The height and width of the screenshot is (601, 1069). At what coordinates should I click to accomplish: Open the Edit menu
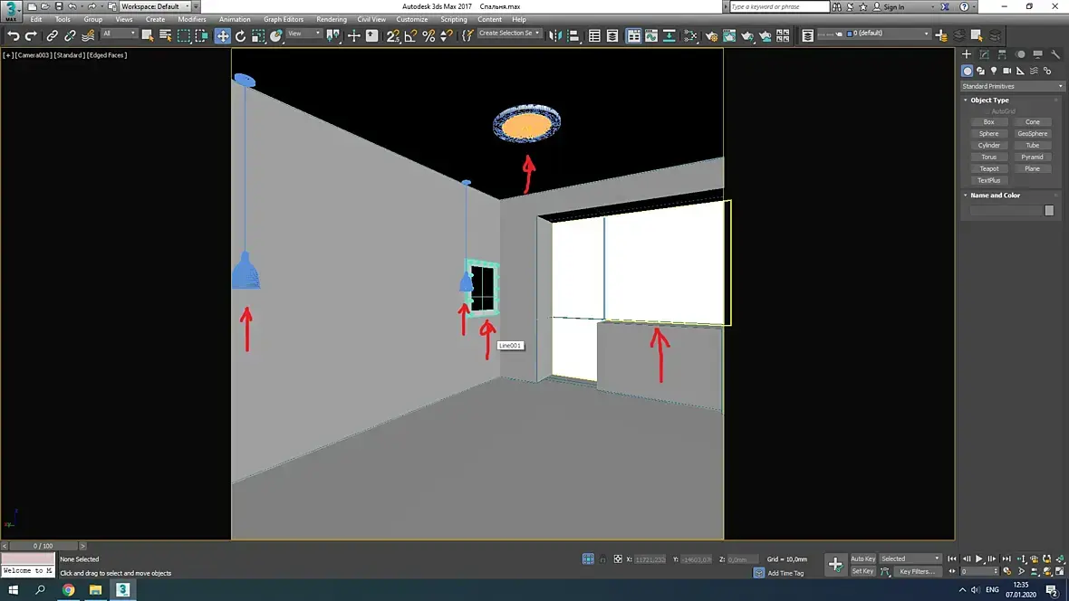tap(36, 19)
